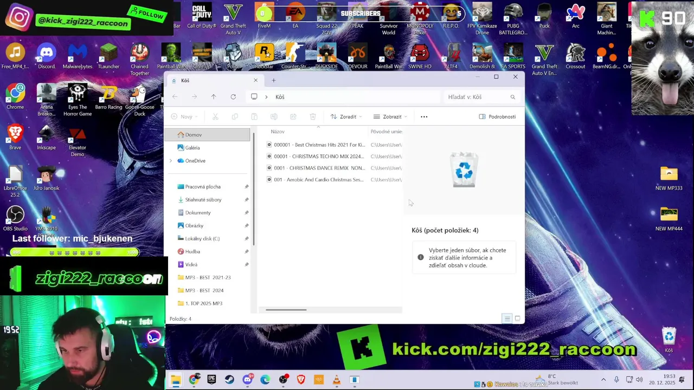Open the OBS Studio desktop shortcut

click(x=15, y=219)
